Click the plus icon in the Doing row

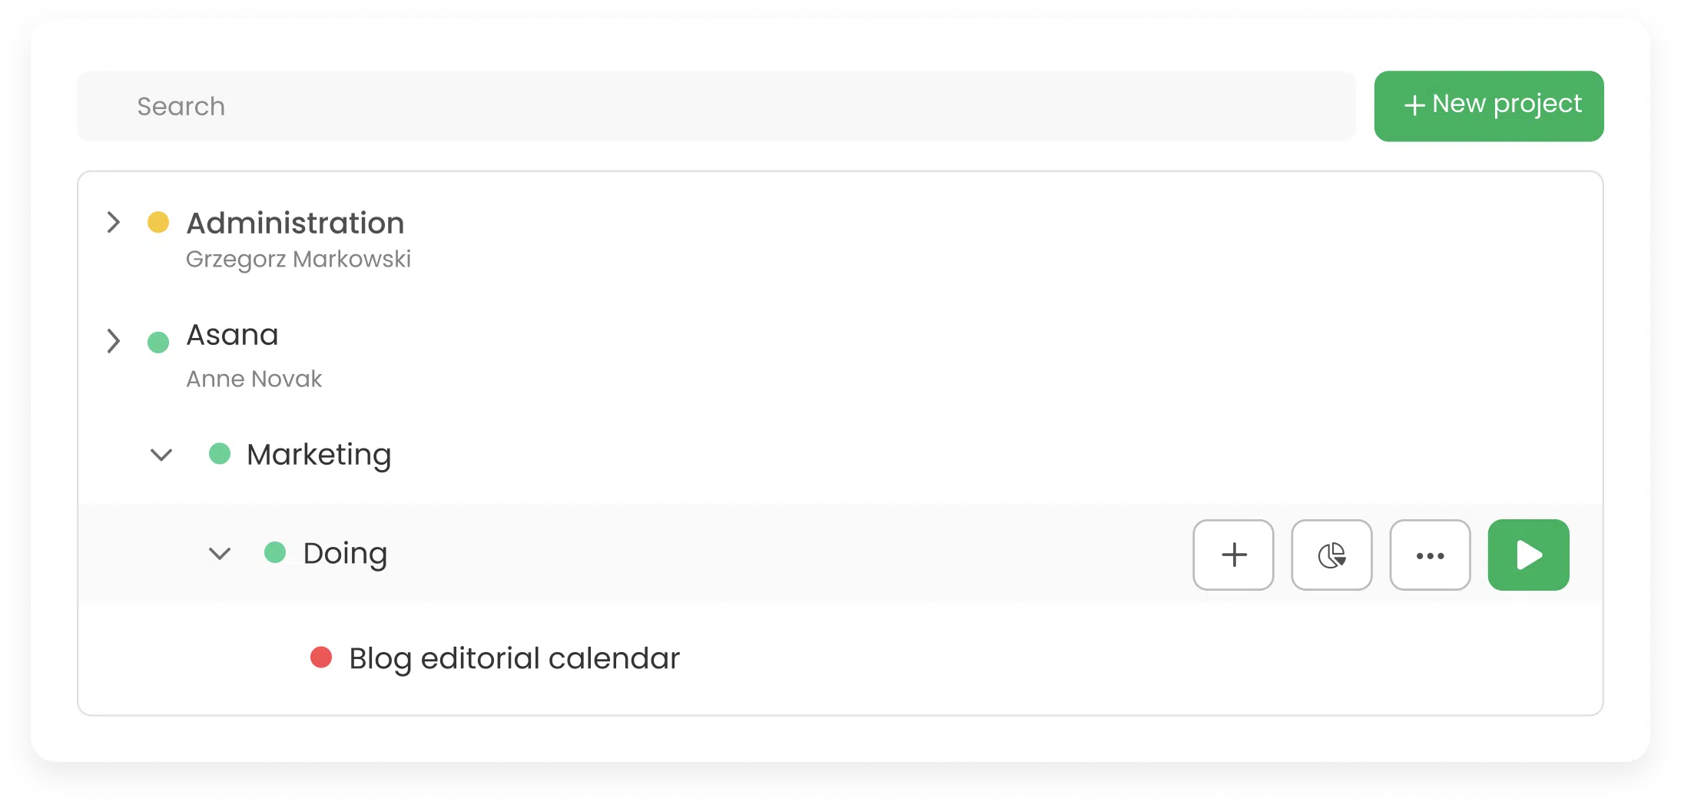point(1233,555)
